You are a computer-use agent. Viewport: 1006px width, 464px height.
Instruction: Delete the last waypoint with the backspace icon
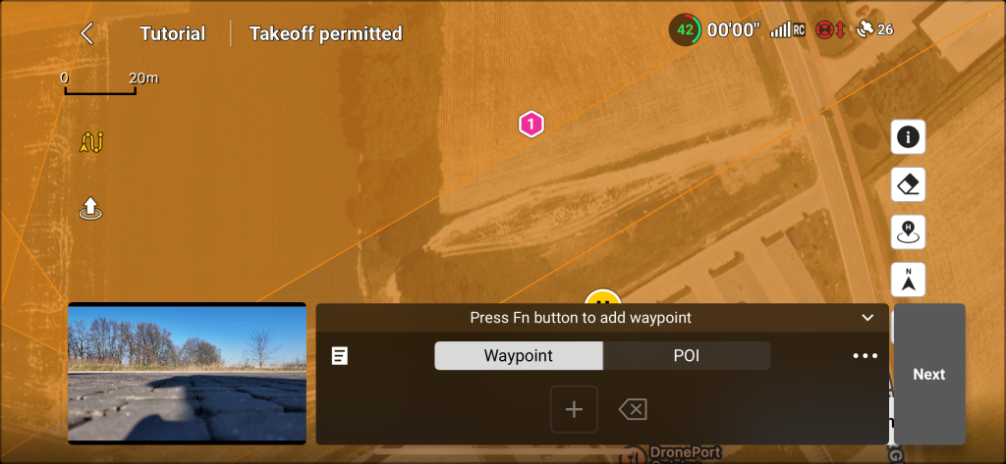[x=633, y=409]
